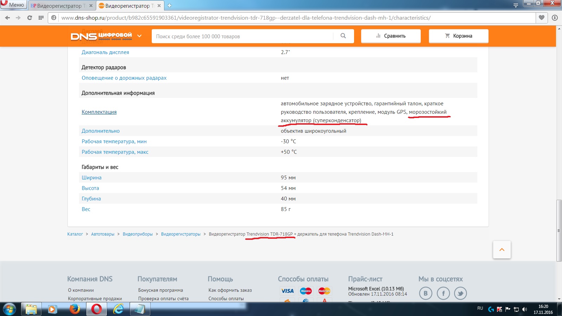Click the bookmark heart icon in address bar
562x316 pixels.
541,18
